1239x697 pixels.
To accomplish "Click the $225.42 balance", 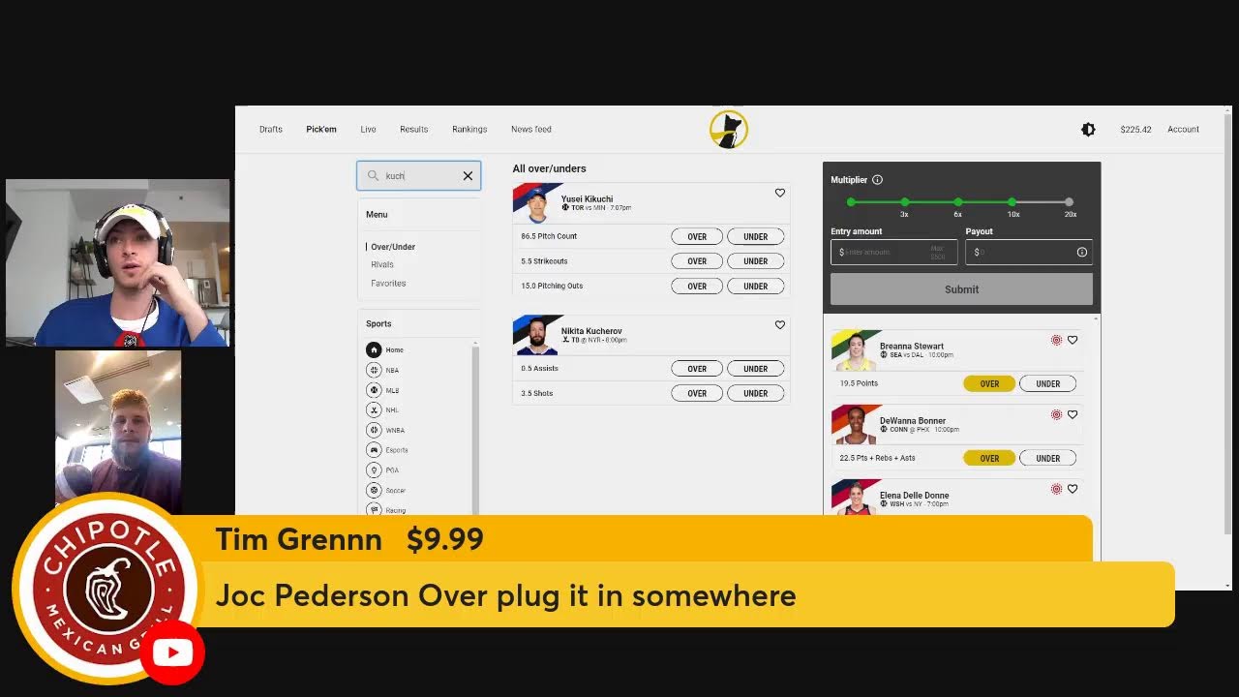I will point(1135,129).
